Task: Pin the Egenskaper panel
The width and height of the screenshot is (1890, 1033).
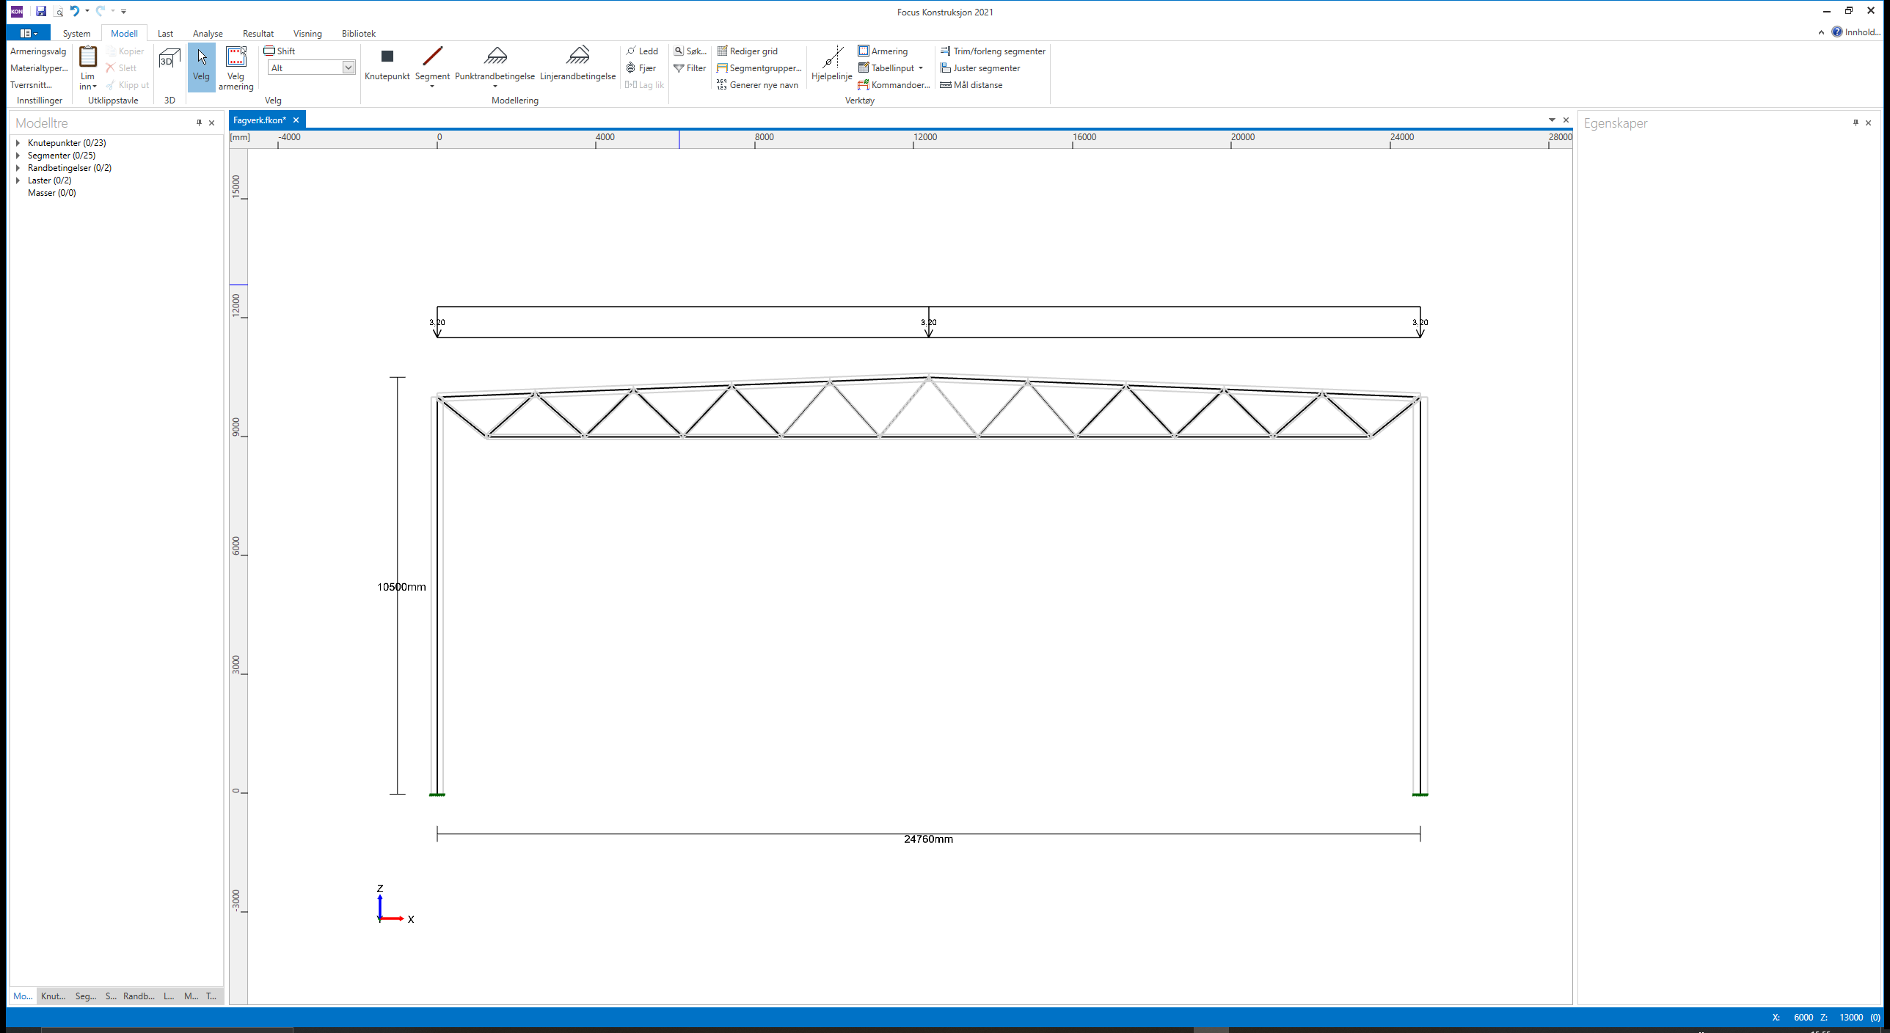Action: click(x=1856, y=123)
